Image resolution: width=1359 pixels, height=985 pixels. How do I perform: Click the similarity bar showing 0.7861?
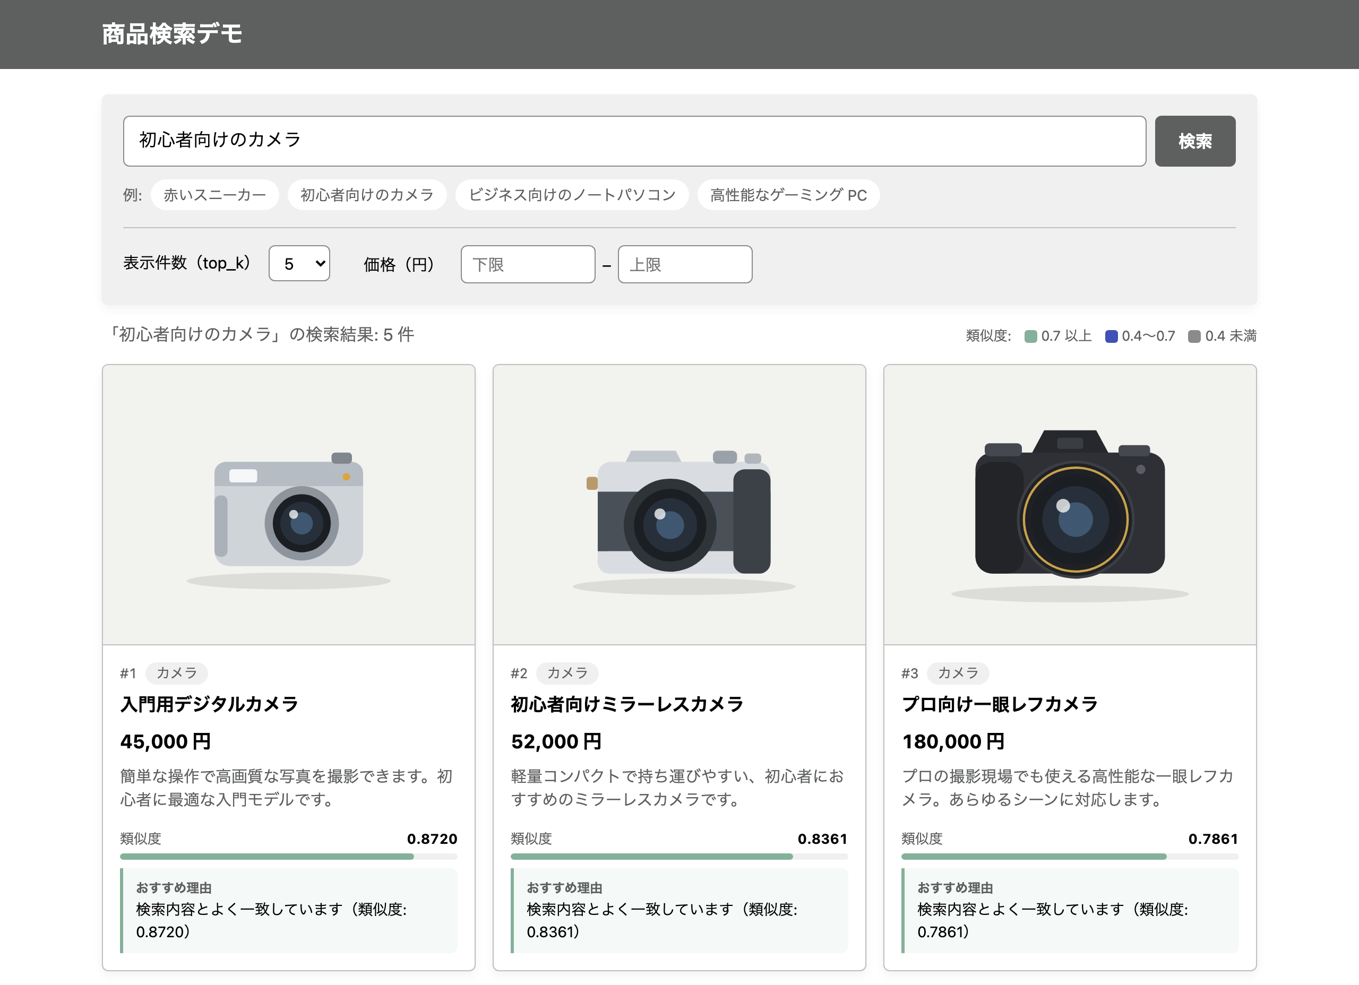coord(1070,856)
